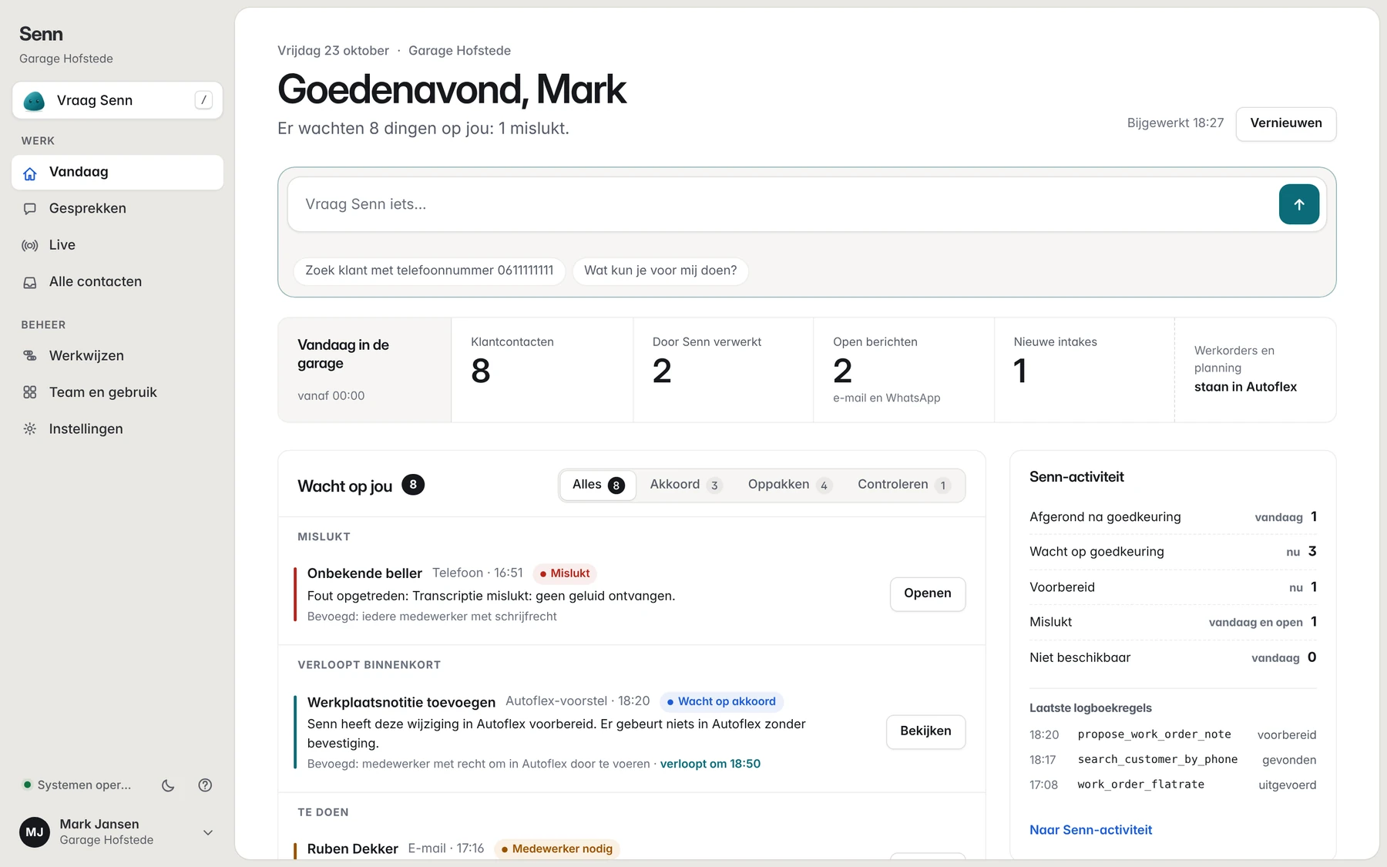Open Gesprekken via its chat bubble icon

[30, 209]
